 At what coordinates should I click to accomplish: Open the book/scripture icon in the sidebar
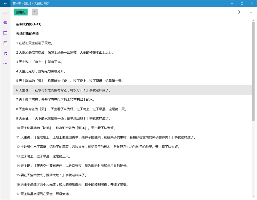click(x=5, y=43)
